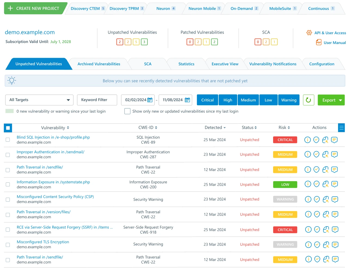Click the User Manual PDF icon

tap(319, 42)
